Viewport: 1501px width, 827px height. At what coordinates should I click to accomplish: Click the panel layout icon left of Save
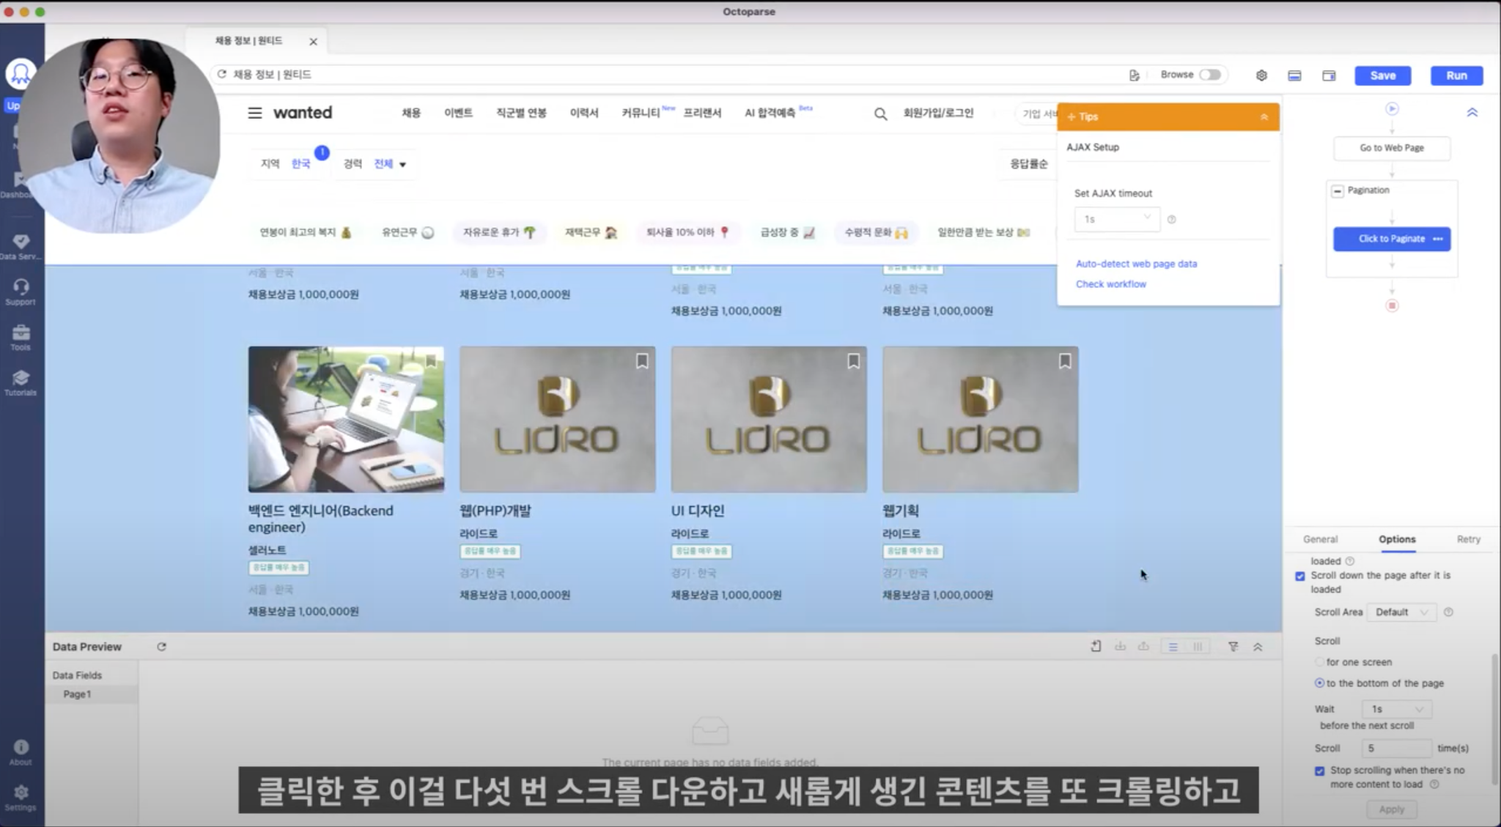[x=1295, y=75]
